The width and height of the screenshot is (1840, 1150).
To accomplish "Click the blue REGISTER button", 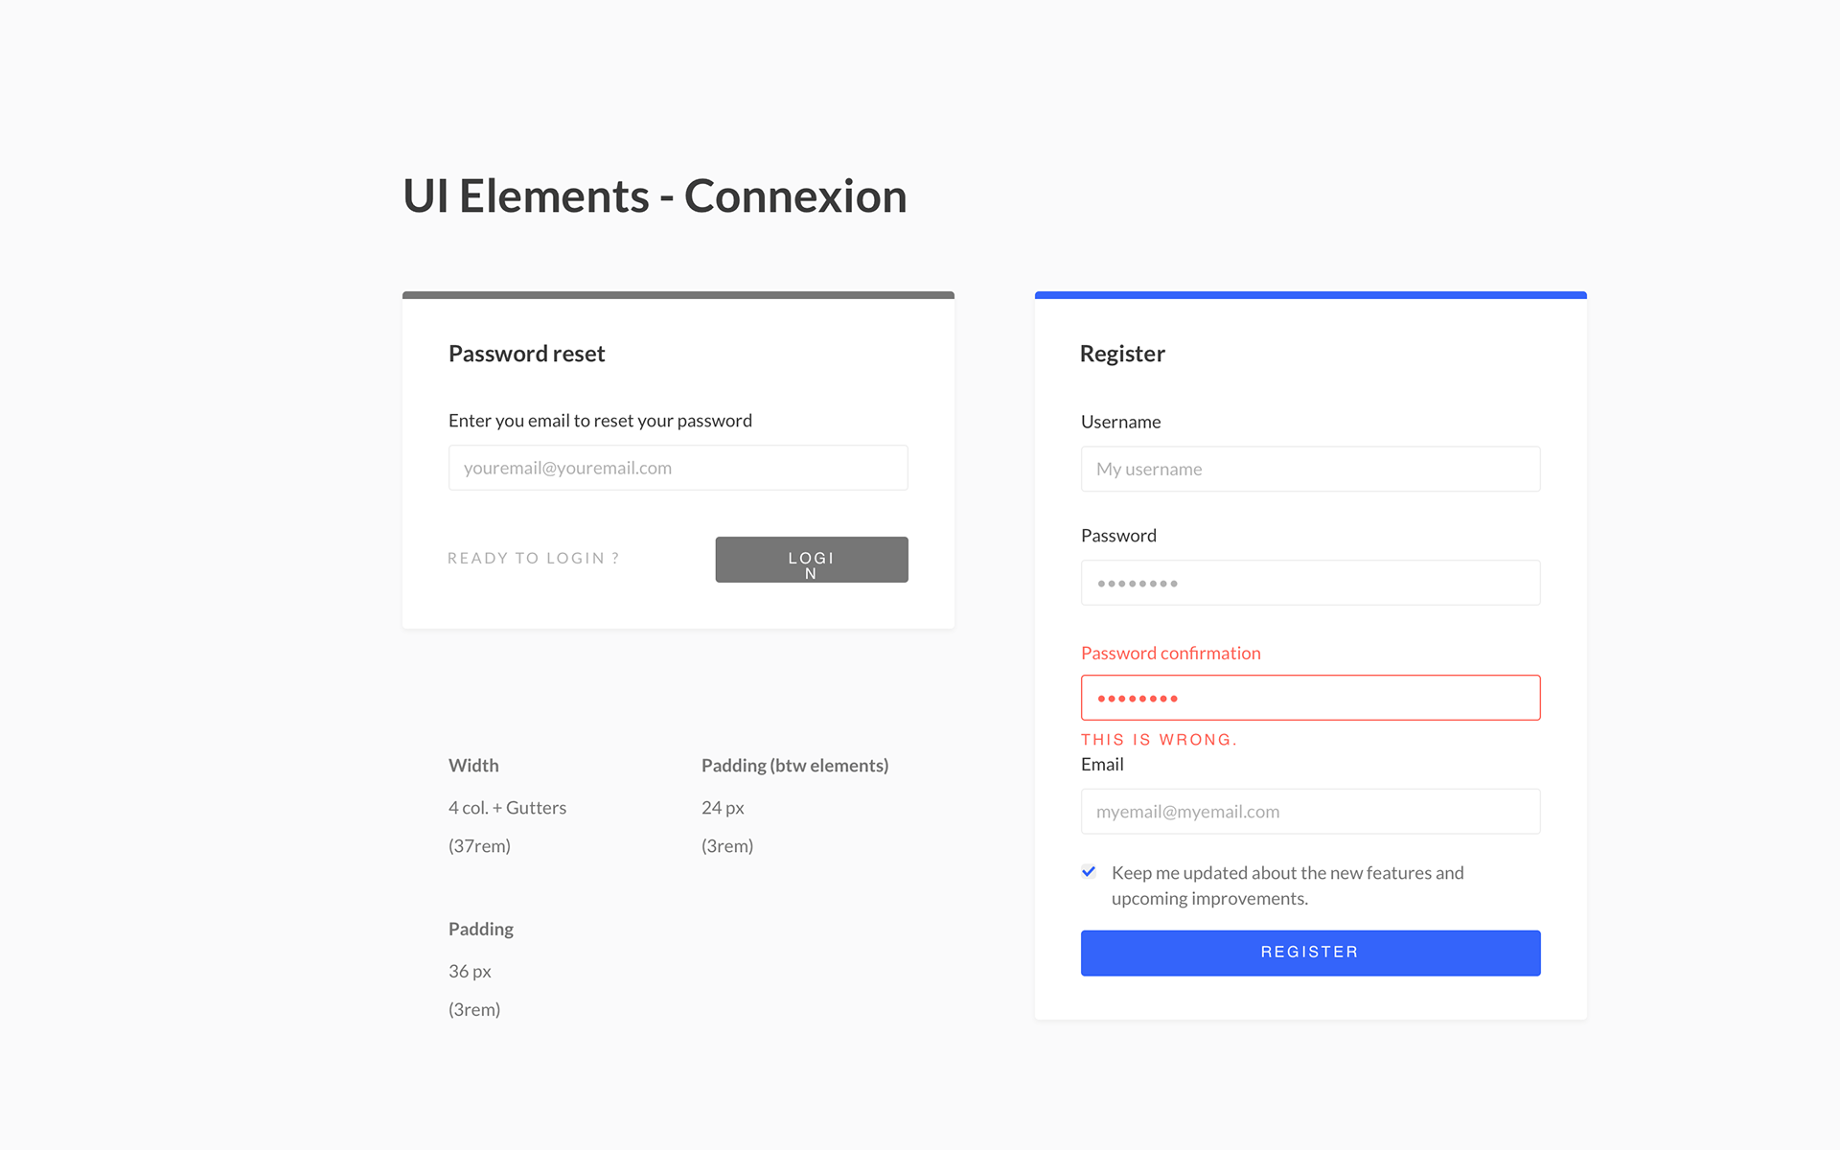I will point(1310,953).
